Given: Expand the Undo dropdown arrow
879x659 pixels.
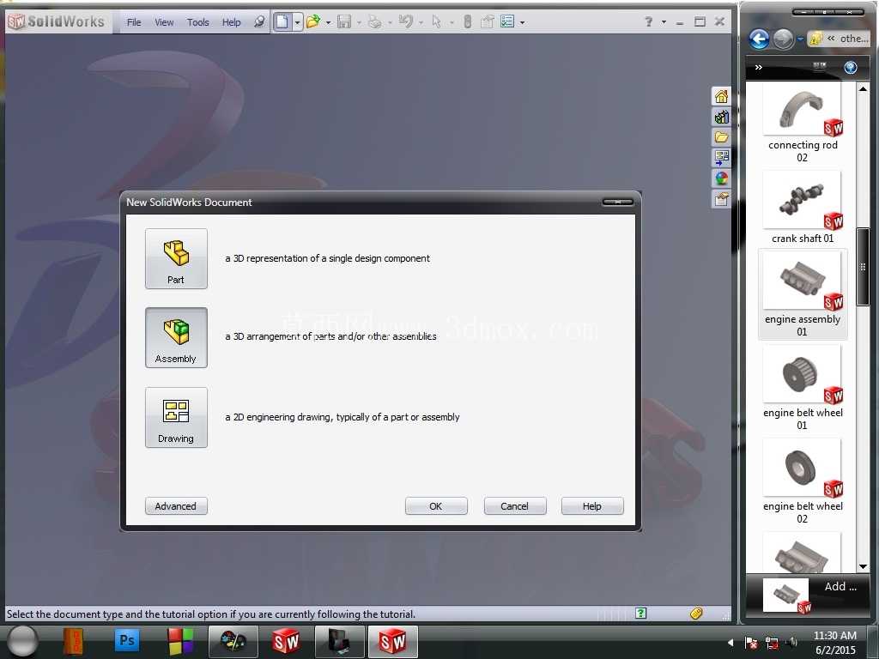Looking at the screenshot, I should [x=421, y=22].
